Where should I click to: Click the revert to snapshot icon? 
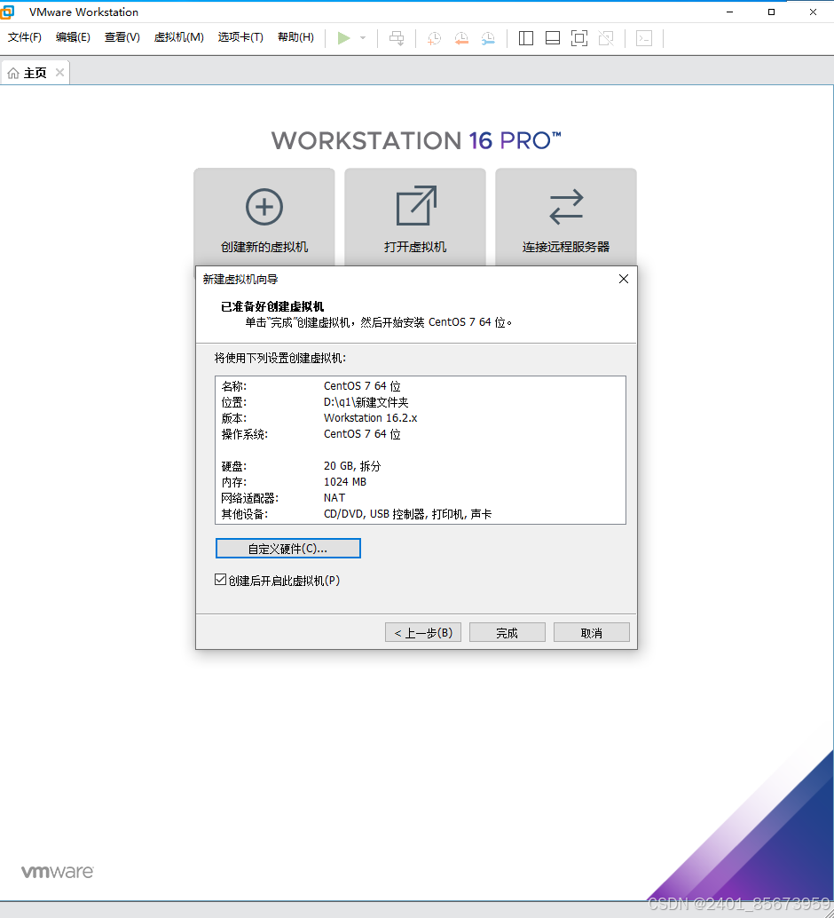461,39
